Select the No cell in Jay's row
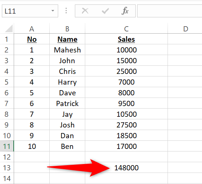Screen dimensions: 202x184 (x=32, y=114)
